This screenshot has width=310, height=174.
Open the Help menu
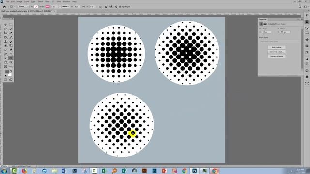click(x=74, y=2)
